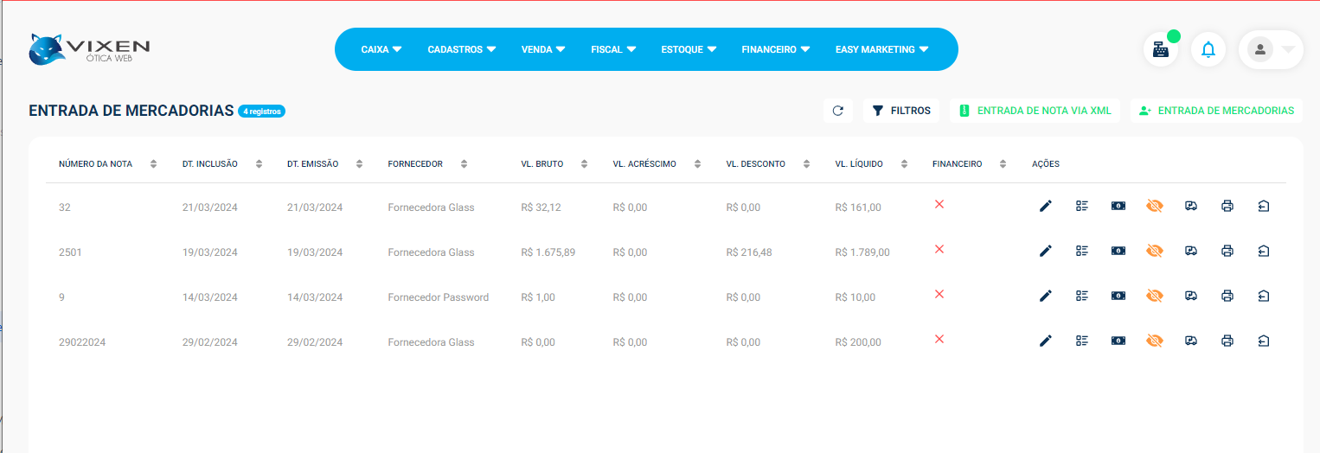
Task: Refresh the merchandise entry list
Action: 837,111
